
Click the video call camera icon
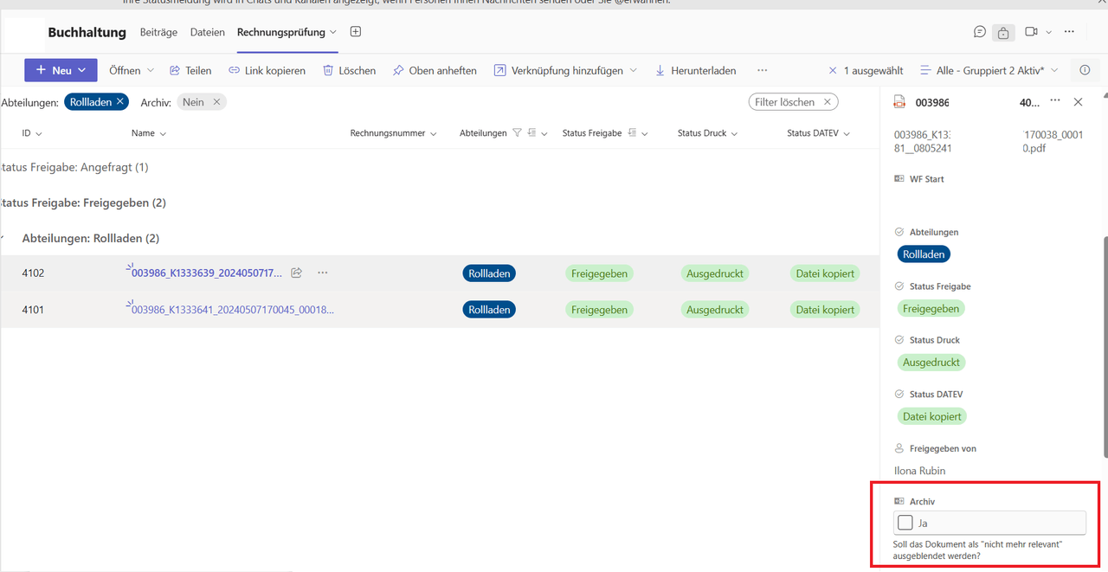pos(1031,32)
